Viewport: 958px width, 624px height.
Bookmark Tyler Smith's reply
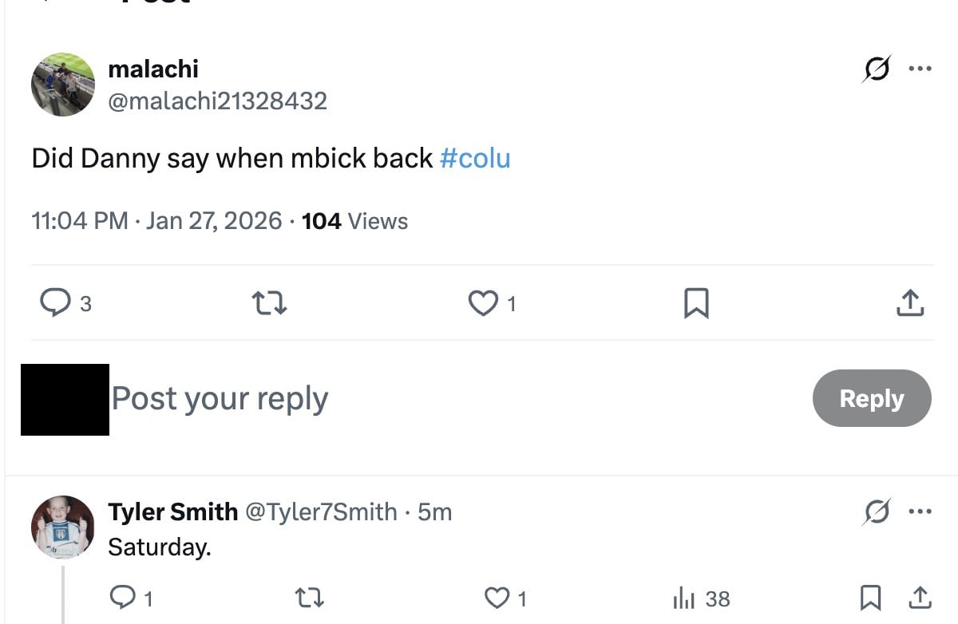point(871,598)
